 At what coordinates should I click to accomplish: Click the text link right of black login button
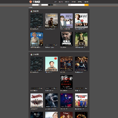[x=55, y=5]
